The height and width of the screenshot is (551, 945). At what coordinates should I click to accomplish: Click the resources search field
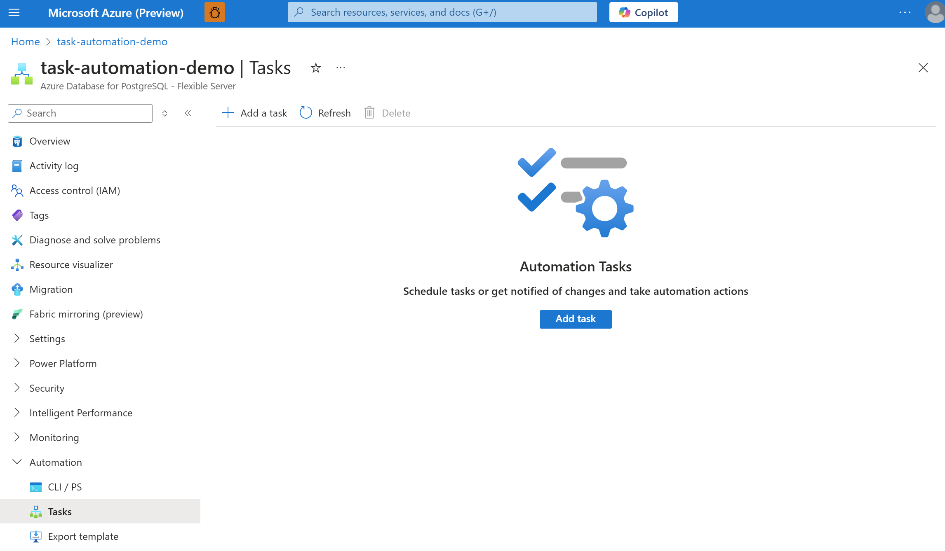(441, 12)
